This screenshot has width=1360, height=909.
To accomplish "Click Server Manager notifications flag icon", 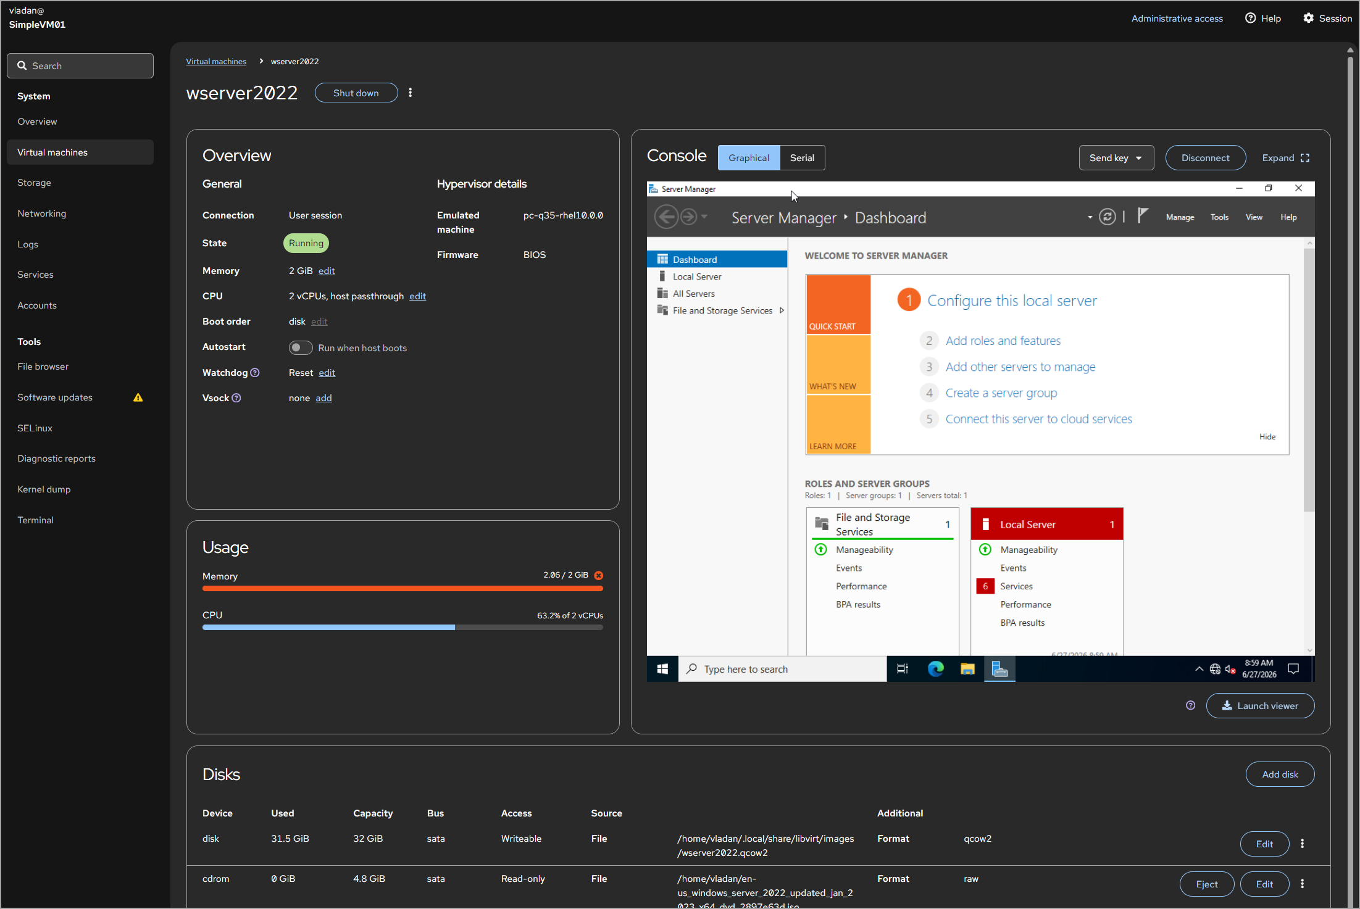I will (1143, 216).
